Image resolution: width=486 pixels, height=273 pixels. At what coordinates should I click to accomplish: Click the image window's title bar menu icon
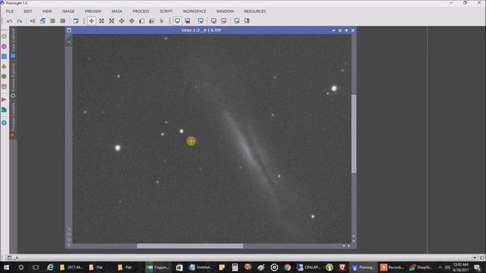[69, 30]
